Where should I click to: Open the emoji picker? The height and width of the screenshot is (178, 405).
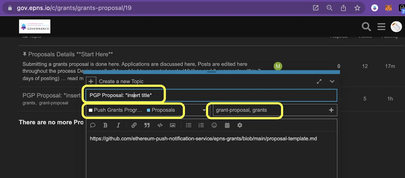214,125
